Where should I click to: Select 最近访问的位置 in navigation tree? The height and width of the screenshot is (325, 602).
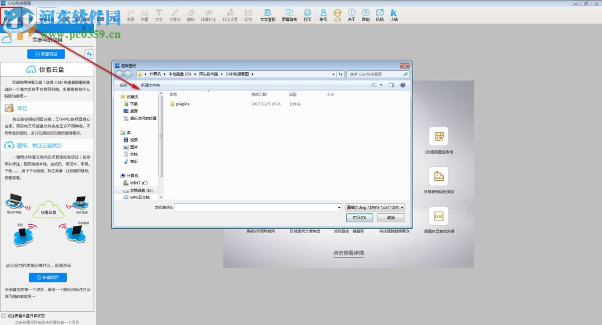pyautogui.click(x=140, y=118)
